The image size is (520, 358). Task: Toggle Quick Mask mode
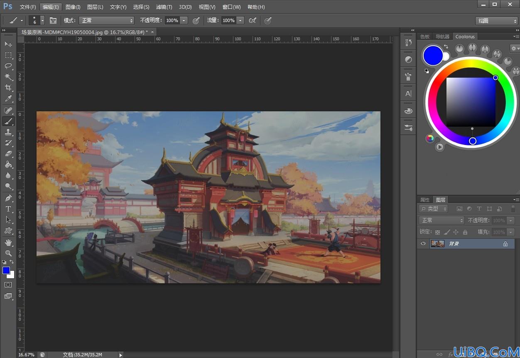[8, 285]
